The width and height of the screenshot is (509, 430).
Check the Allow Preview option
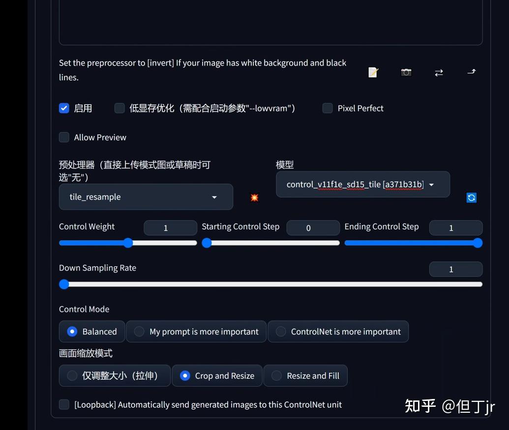coord(64,137)
